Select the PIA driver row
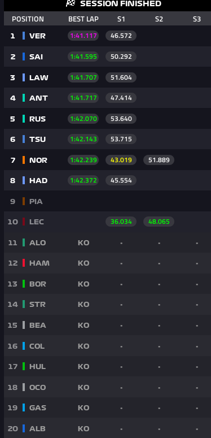Viewport: 211px width, 438px height. (107, 201)
